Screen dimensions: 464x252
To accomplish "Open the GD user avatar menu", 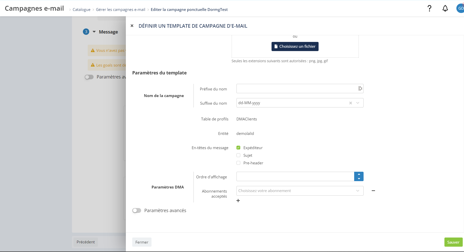I will 460,8.
